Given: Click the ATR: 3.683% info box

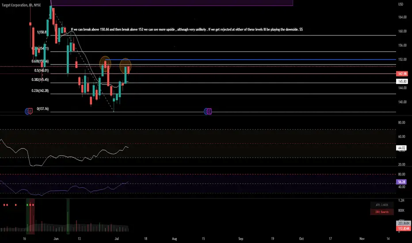Looking at the screenshot, I should point(382,205).
